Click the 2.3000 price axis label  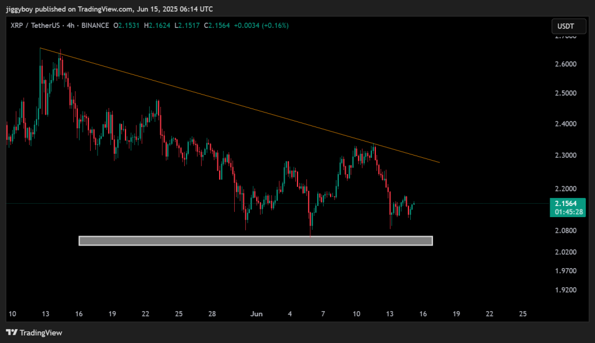point(566,156)
